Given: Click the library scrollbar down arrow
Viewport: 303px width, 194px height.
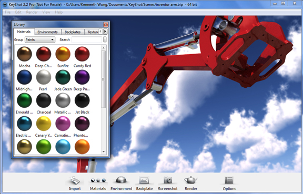Looking at the screenshot, I should pyautogui.click(x=104, y=152).
